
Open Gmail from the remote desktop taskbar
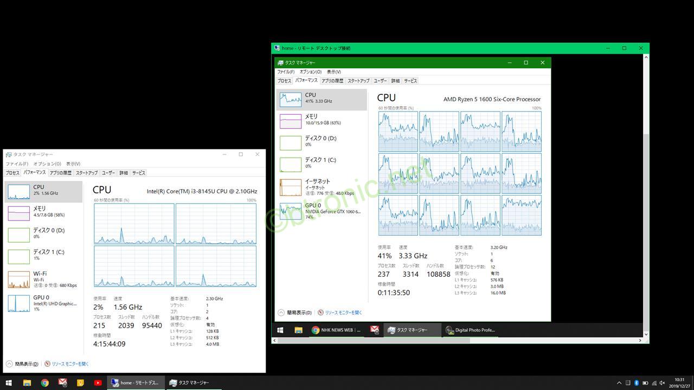coord(375,330)
